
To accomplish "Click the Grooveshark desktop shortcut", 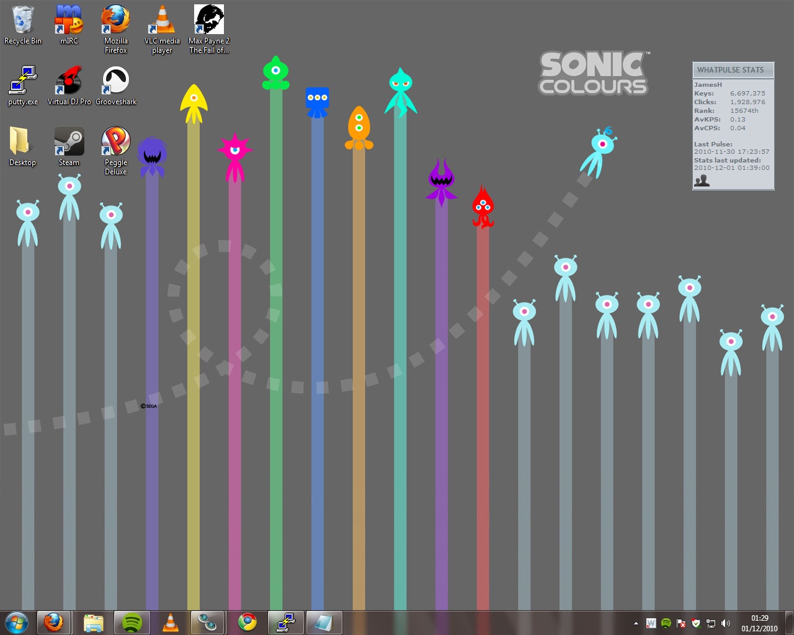I will [115, 81].
